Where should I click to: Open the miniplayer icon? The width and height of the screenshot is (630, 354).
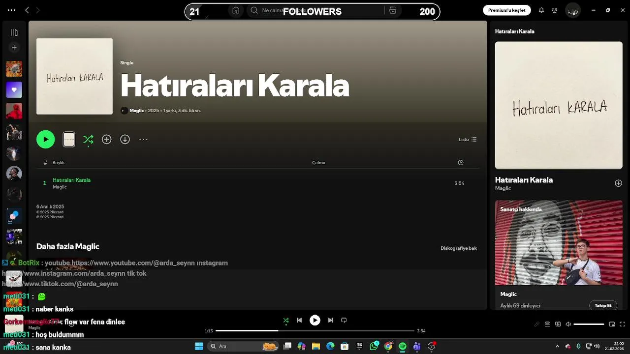point(612,324)
